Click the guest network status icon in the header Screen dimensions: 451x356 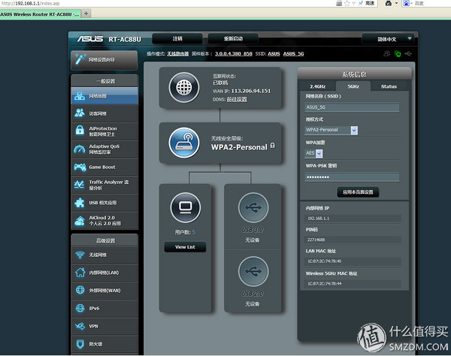pos(387,54)
